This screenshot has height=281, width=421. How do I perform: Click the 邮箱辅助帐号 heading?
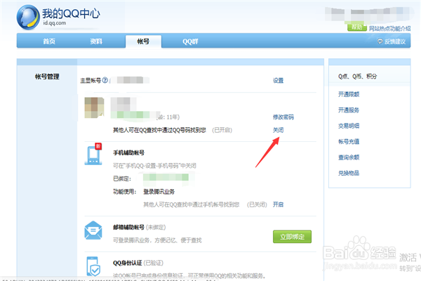(x=128, y=227)
